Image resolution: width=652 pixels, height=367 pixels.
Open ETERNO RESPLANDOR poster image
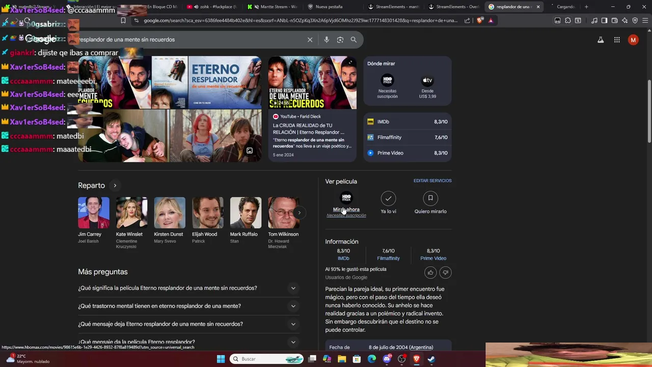(x=225, y=83)
